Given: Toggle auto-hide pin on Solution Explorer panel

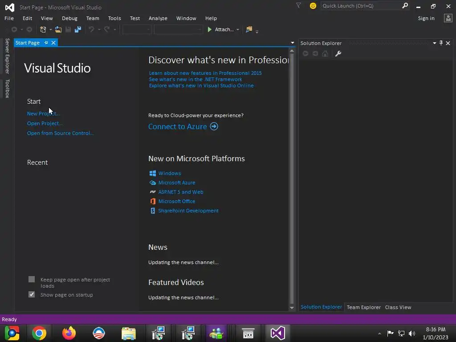Looking at the screenshot, I should pos(441,43).
